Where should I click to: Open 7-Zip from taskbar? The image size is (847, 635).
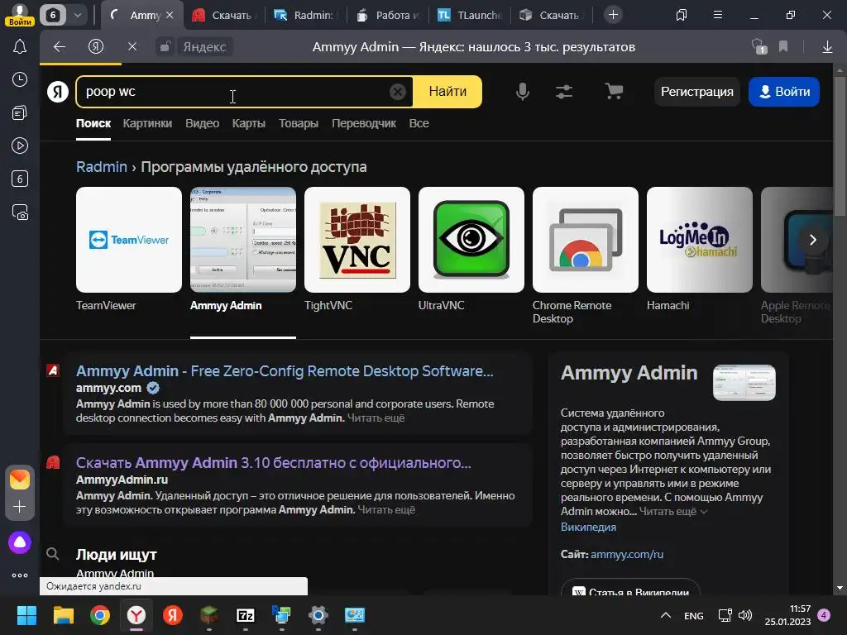[245, 615]
